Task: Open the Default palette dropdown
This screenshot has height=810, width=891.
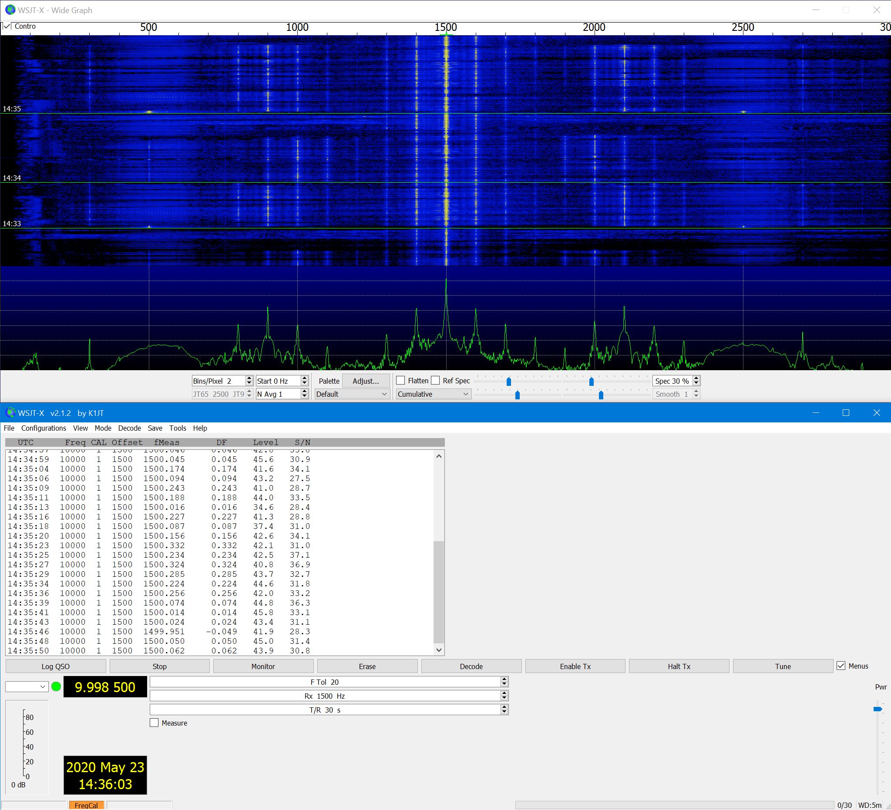Action: [351, 394]
